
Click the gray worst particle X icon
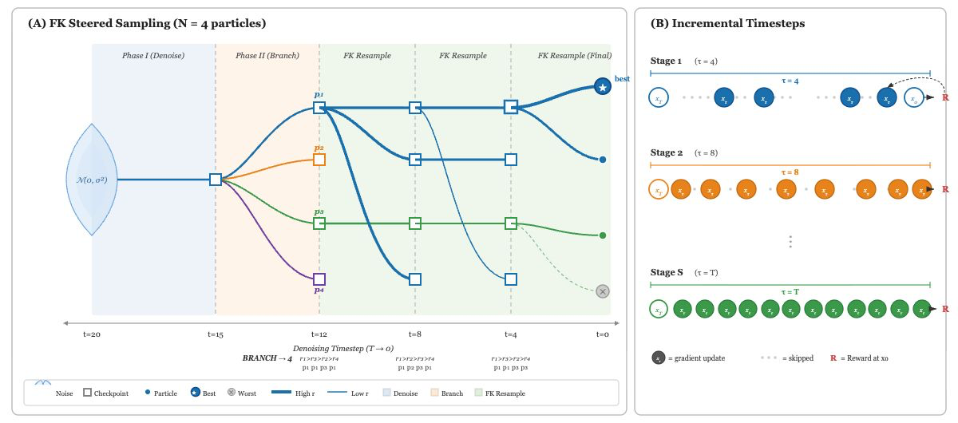click(603, 291)
